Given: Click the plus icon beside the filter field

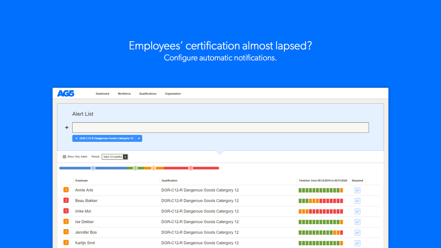Looking at the screenshot, I should pyautogui.click(x=67, y=128).
